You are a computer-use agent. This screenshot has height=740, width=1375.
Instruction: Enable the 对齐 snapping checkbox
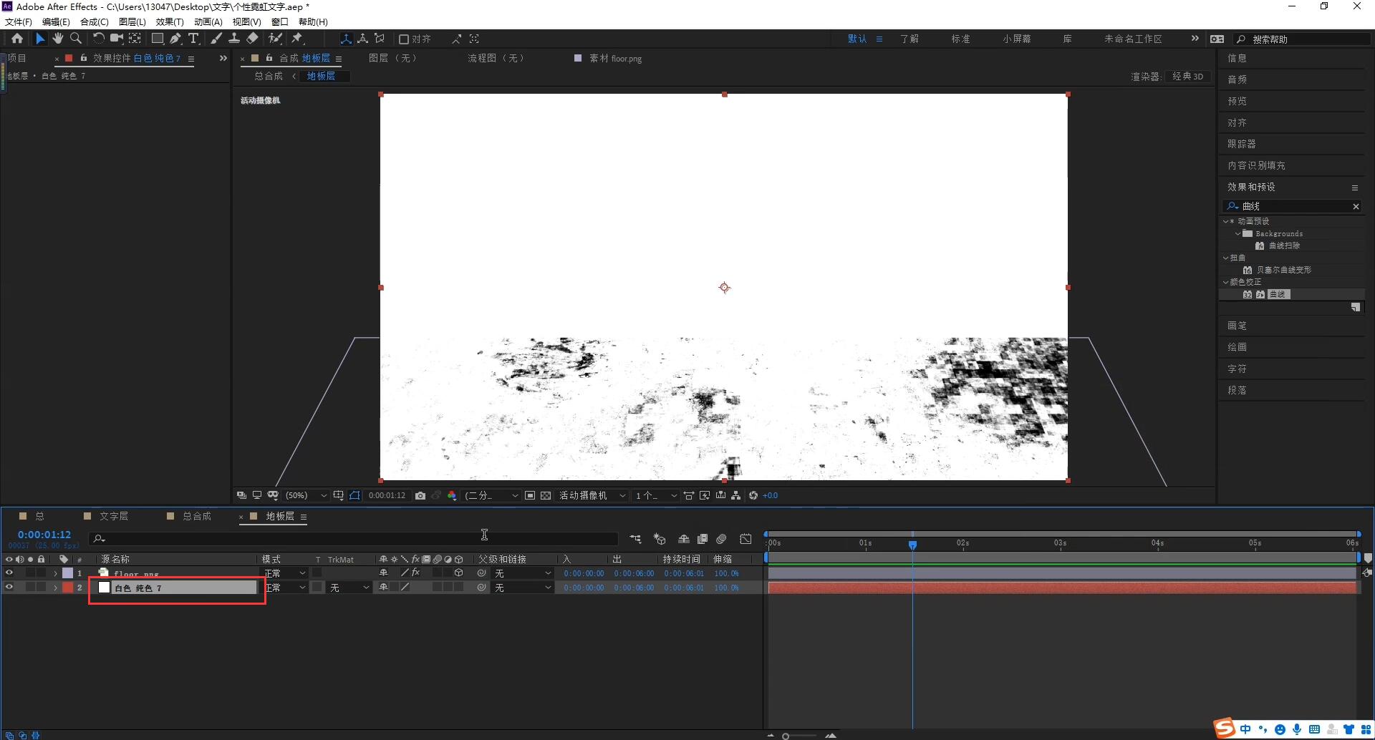click(404, 39)
